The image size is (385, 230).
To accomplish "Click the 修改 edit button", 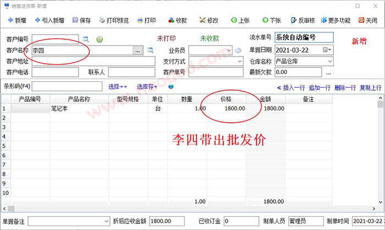I will click(209, 20).
